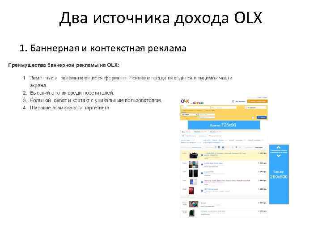
Task: Click the upper price range input field
Action: tap(207, 115)
